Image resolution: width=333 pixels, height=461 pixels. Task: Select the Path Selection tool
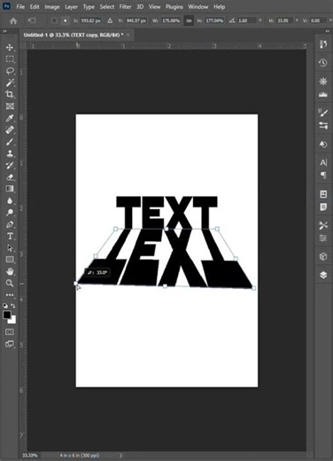click(10, 248)
